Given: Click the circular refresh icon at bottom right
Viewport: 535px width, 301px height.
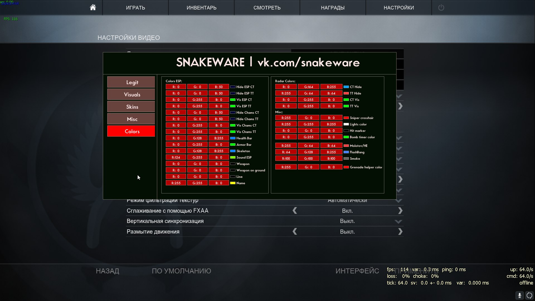Looking at the screenshot, I should point(529,295).
